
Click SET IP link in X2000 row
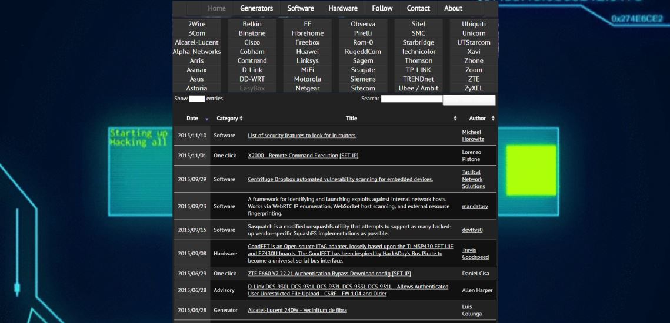point(349,156)
